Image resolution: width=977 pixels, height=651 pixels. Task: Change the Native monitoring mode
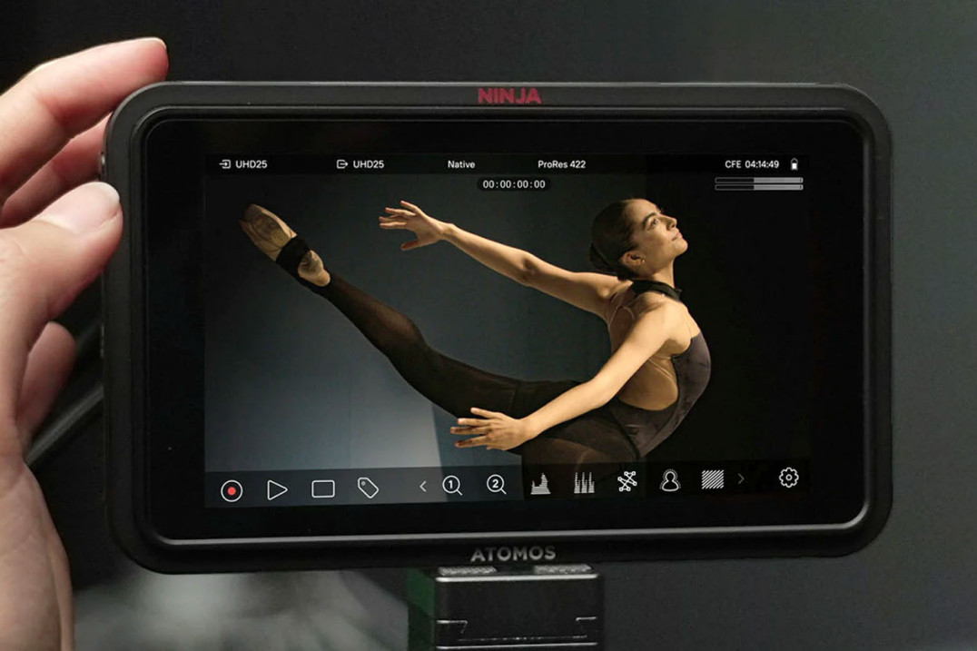pos(461,164)
